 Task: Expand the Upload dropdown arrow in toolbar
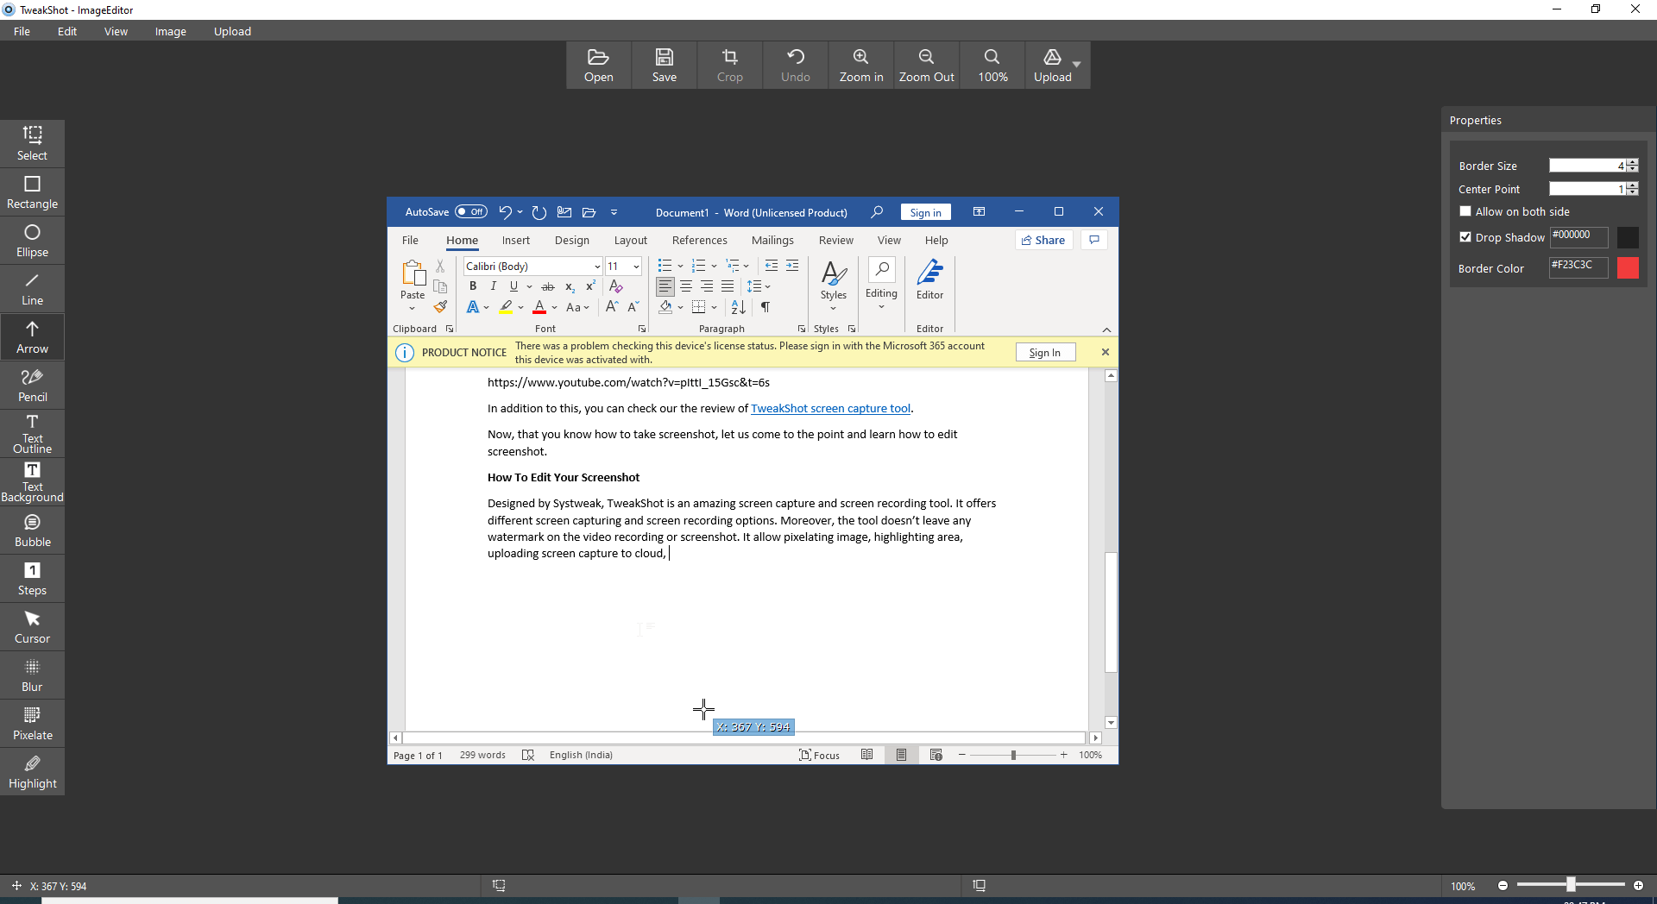point(1076,65)
